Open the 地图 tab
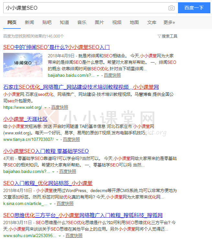The height and width of the screenshot is (240, 212). [134, 22]
